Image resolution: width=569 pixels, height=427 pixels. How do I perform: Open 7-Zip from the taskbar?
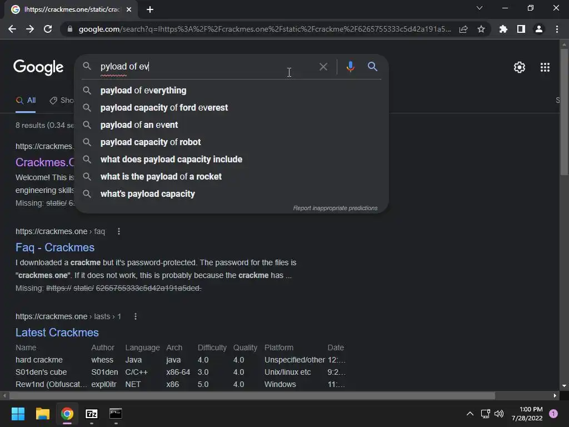coord(92,414)
